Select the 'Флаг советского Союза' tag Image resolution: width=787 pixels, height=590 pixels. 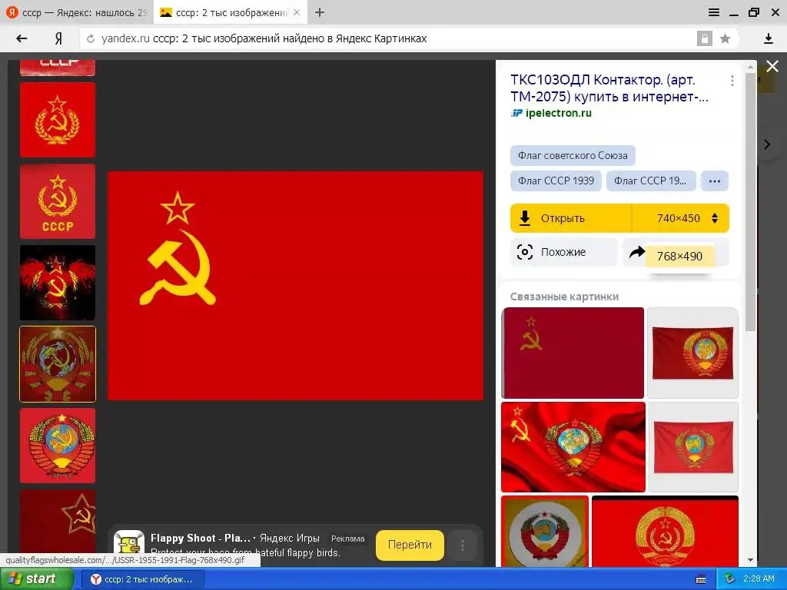point(573,155)
